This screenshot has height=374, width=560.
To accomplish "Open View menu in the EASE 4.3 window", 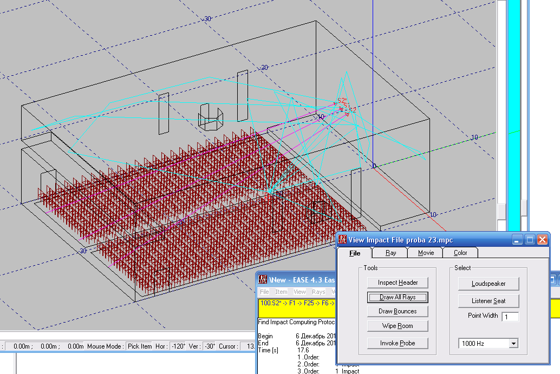I will [299, 292].
